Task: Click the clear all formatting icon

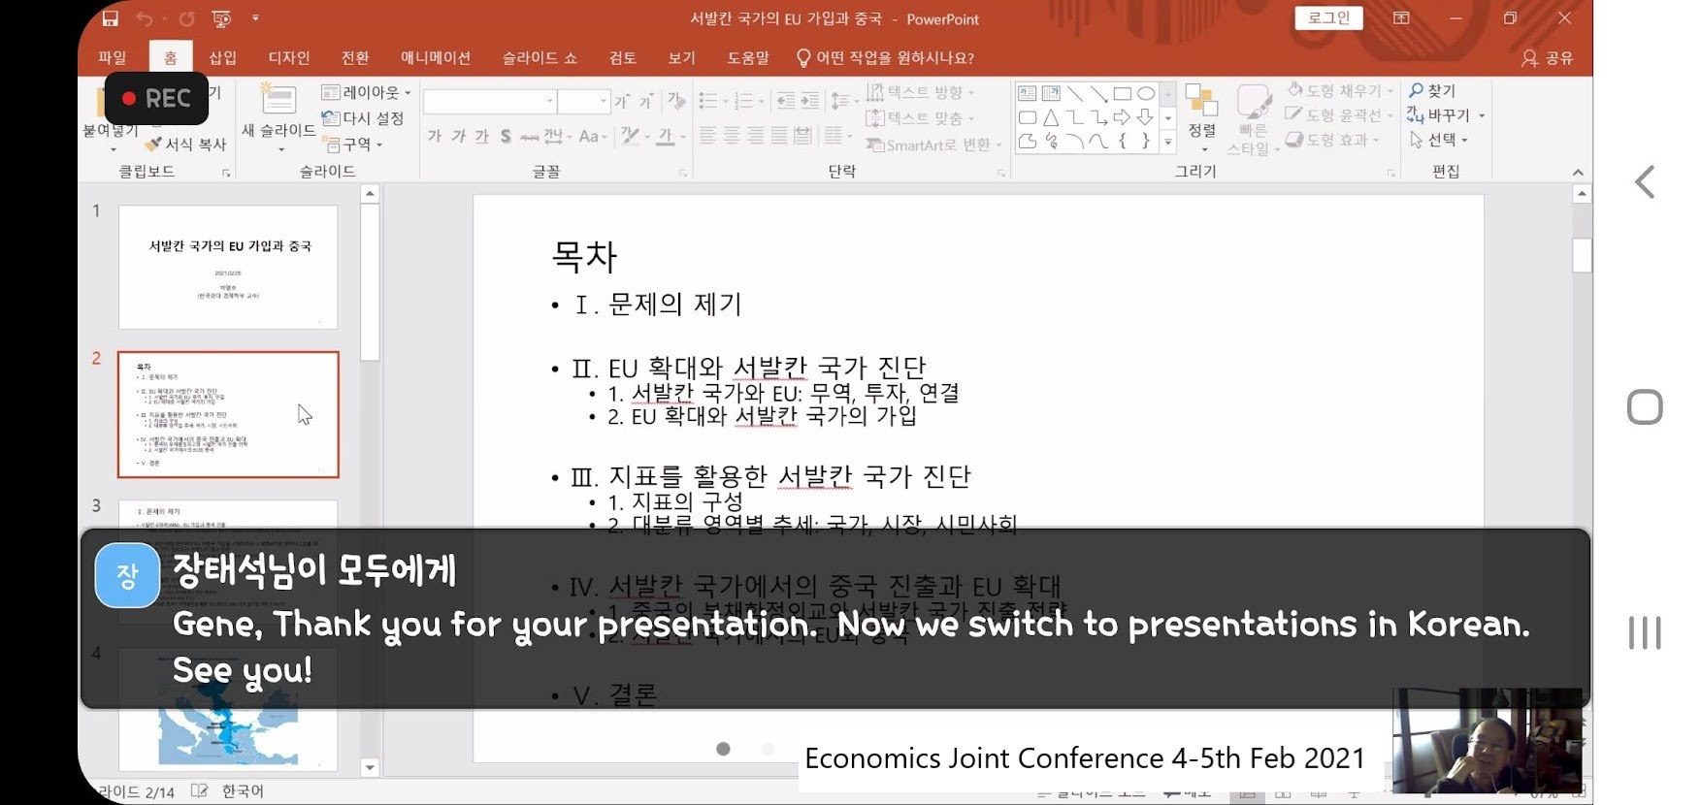Action: [x=677, y=101]
